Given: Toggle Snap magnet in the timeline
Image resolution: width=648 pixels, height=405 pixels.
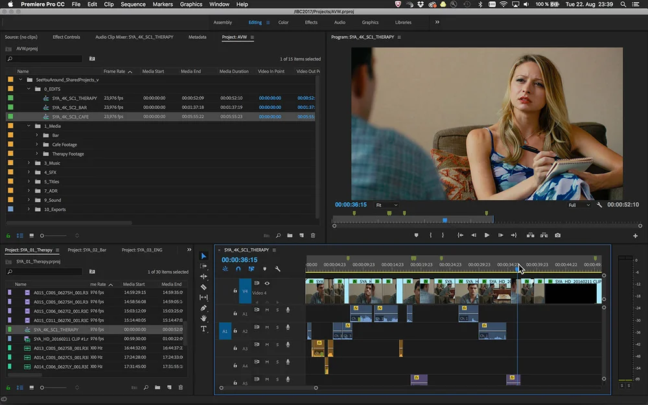Looking at the screenshot, I should [x=238, y=269].
